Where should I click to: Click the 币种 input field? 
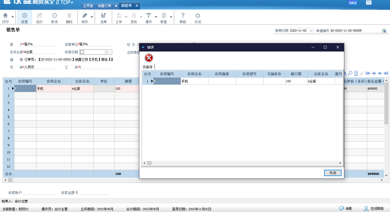point(41,67)
